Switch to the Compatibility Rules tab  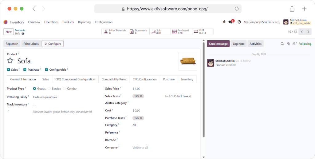pos(114,79)
